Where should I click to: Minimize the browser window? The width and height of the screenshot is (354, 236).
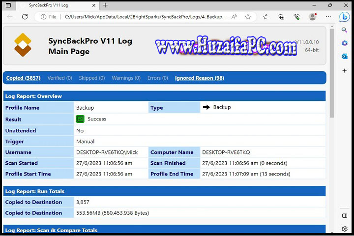tap(314, 5)
